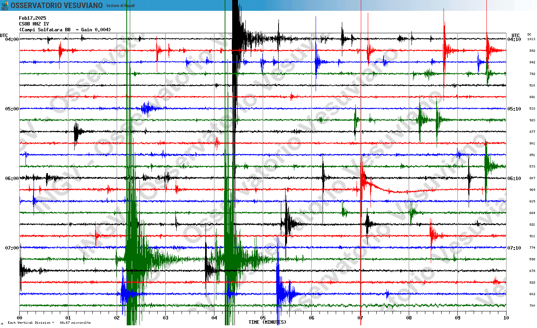
Task: Click the DC value 1013
Action: 532,39
